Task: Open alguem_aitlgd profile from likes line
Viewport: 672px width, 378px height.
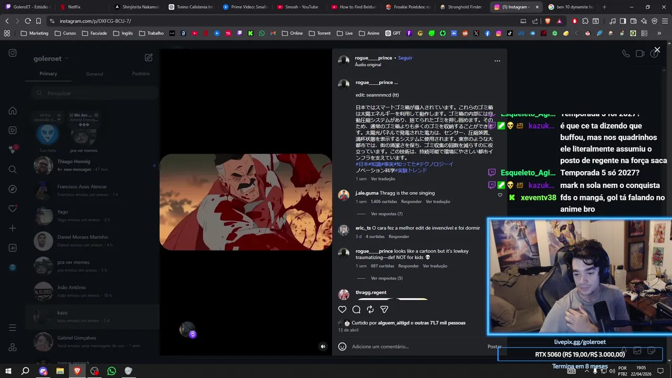Action: point(393,323)
